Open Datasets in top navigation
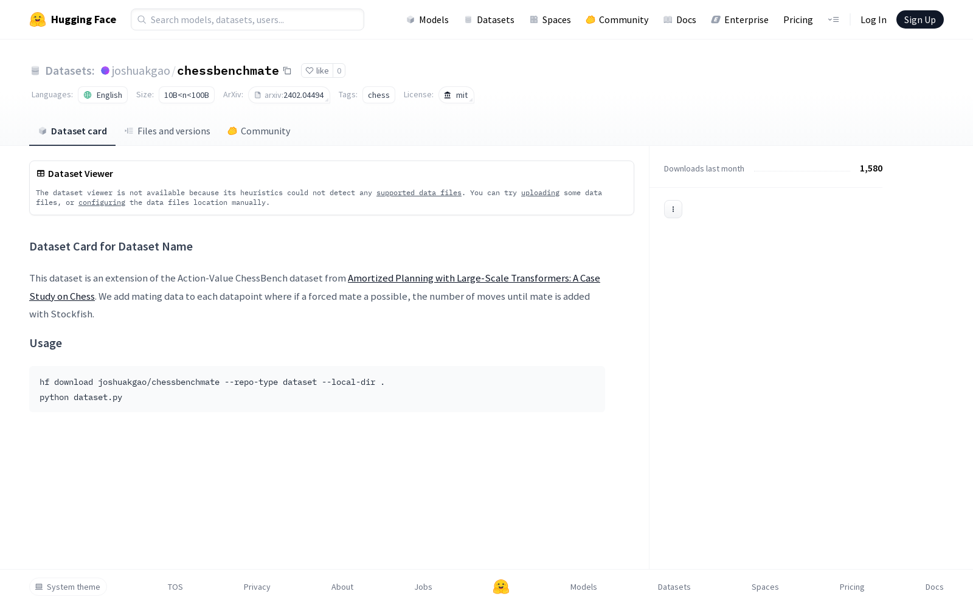973x608 pixels. point(489,19)
